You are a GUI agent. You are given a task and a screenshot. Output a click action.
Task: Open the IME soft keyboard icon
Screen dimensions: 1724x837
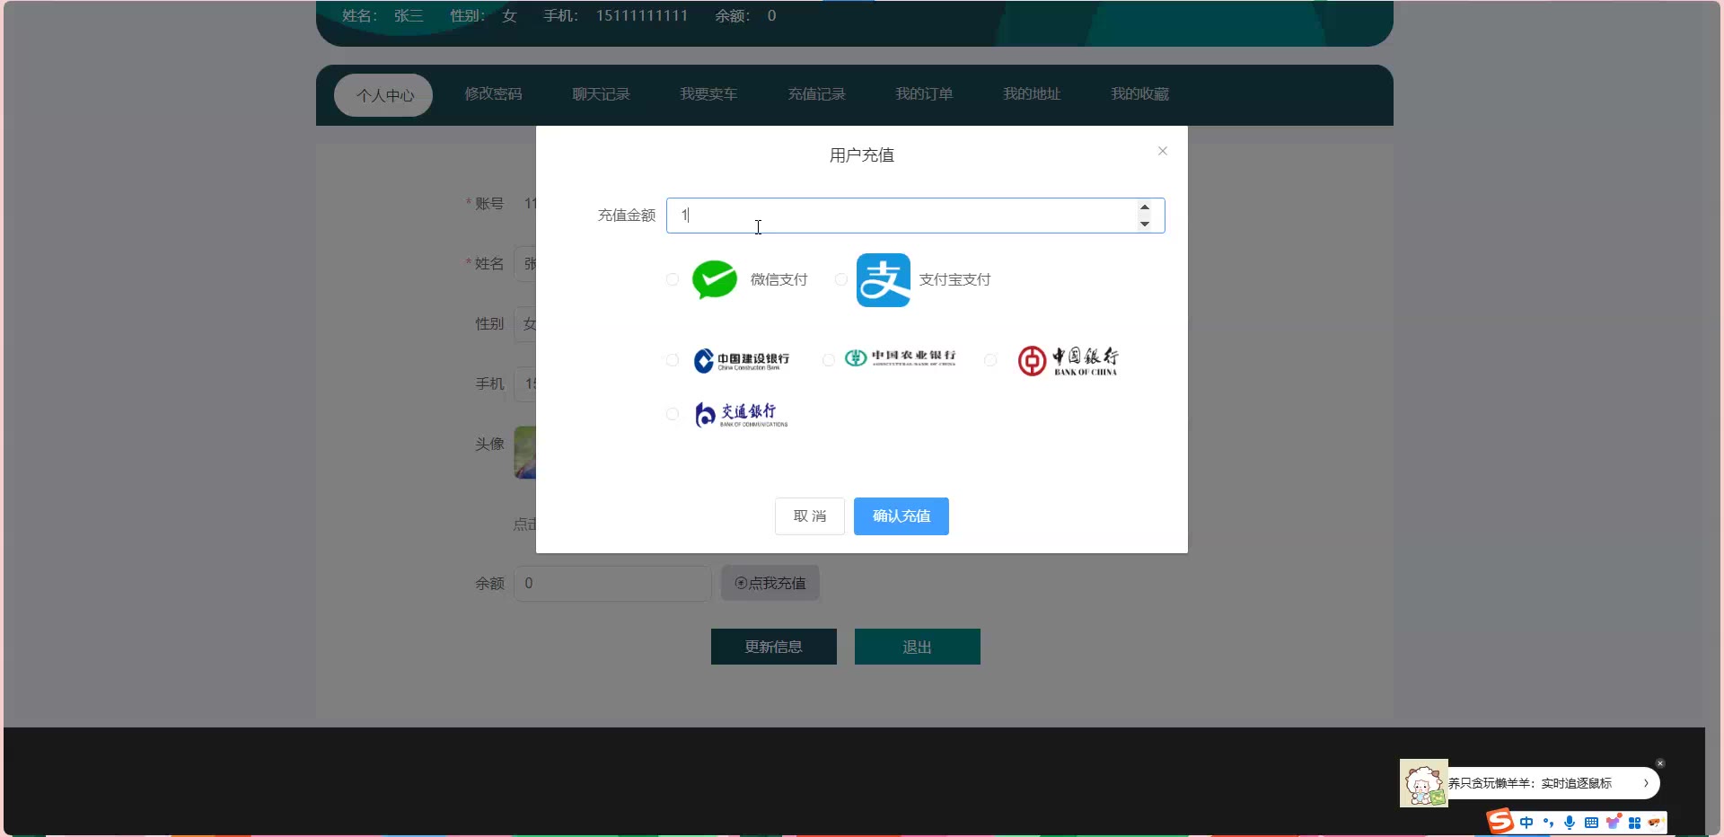coord(1591,823)
